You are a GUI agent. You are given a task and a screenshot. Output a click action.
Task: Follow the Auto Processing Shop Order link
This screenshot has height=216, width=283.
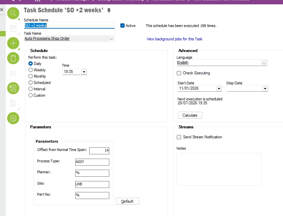[47, 38]
